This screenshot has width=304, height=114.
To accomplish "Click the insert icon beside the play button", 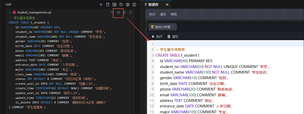I will pyautogui.click(x=125, y=12).
